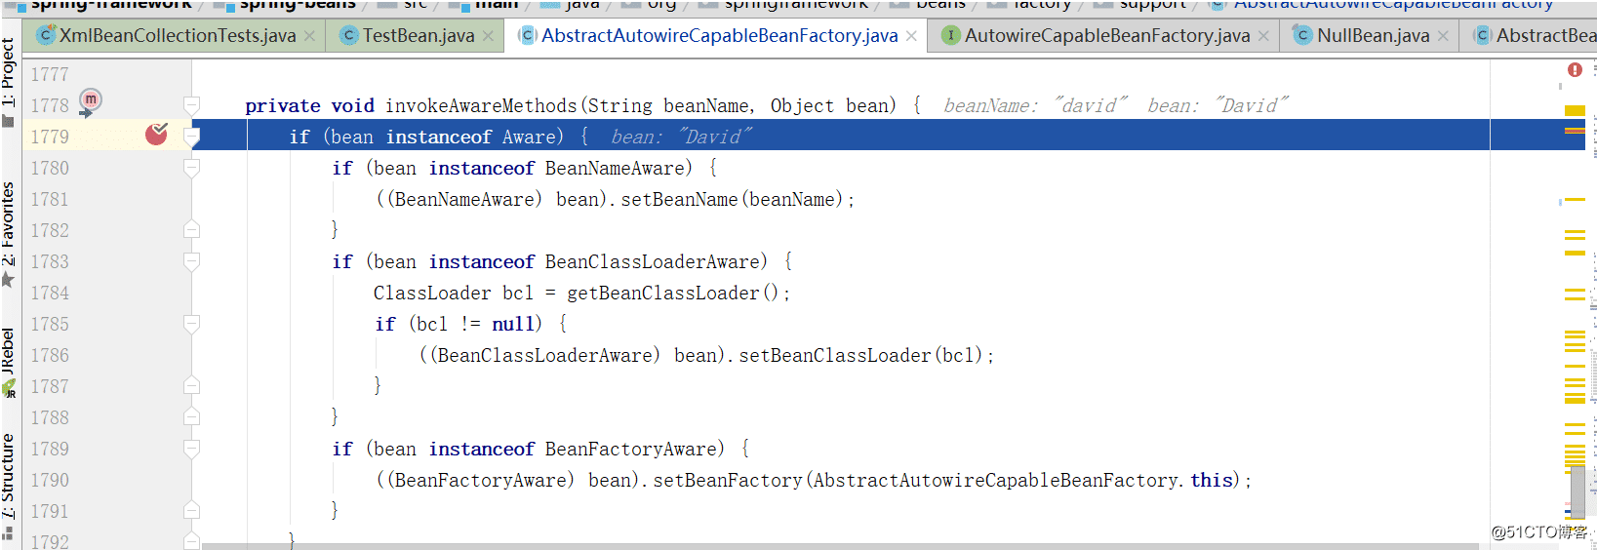Viewport: 1597px width, 550px height.
Task: Click the fold end marker at line 1787
Action: pyautogui.click(x=192, y=386)
